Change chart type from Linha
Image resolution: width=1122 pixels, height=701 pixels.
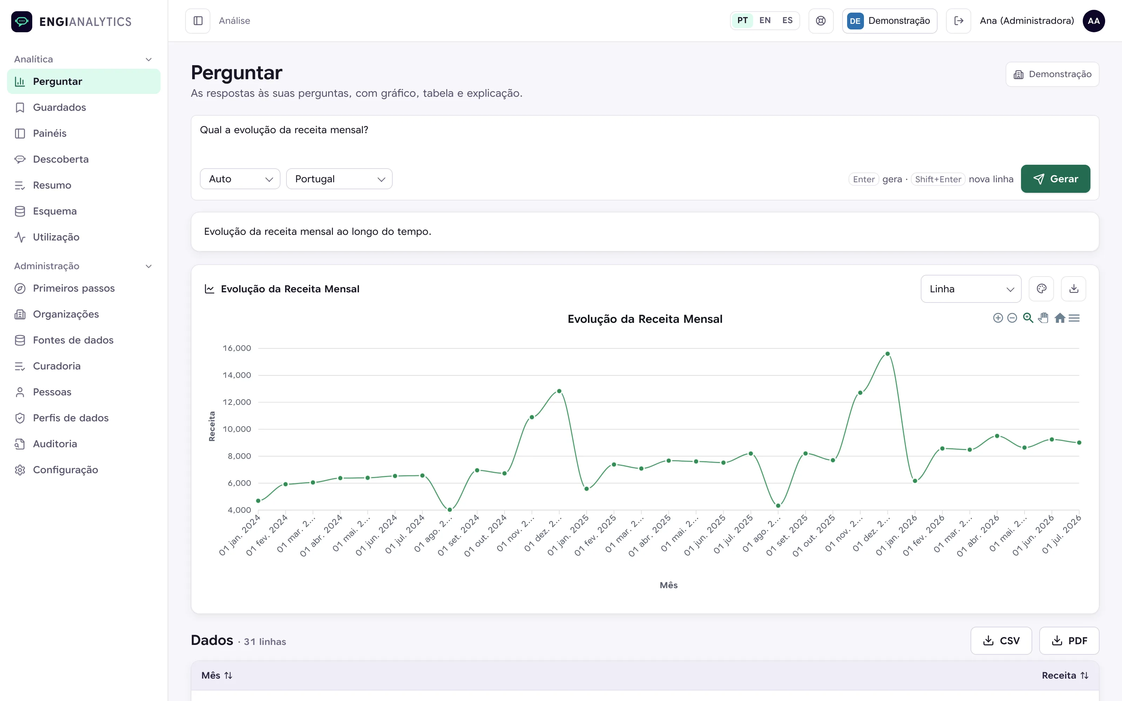971,289
